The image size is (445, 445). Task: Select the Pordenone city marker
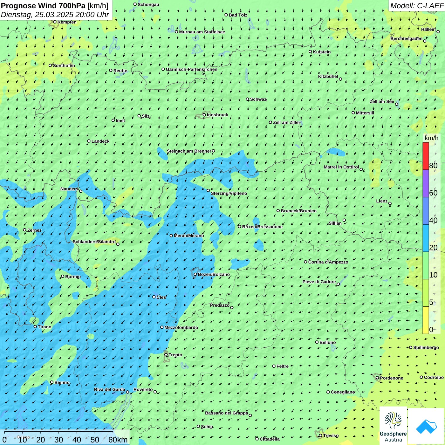[377, 378]
